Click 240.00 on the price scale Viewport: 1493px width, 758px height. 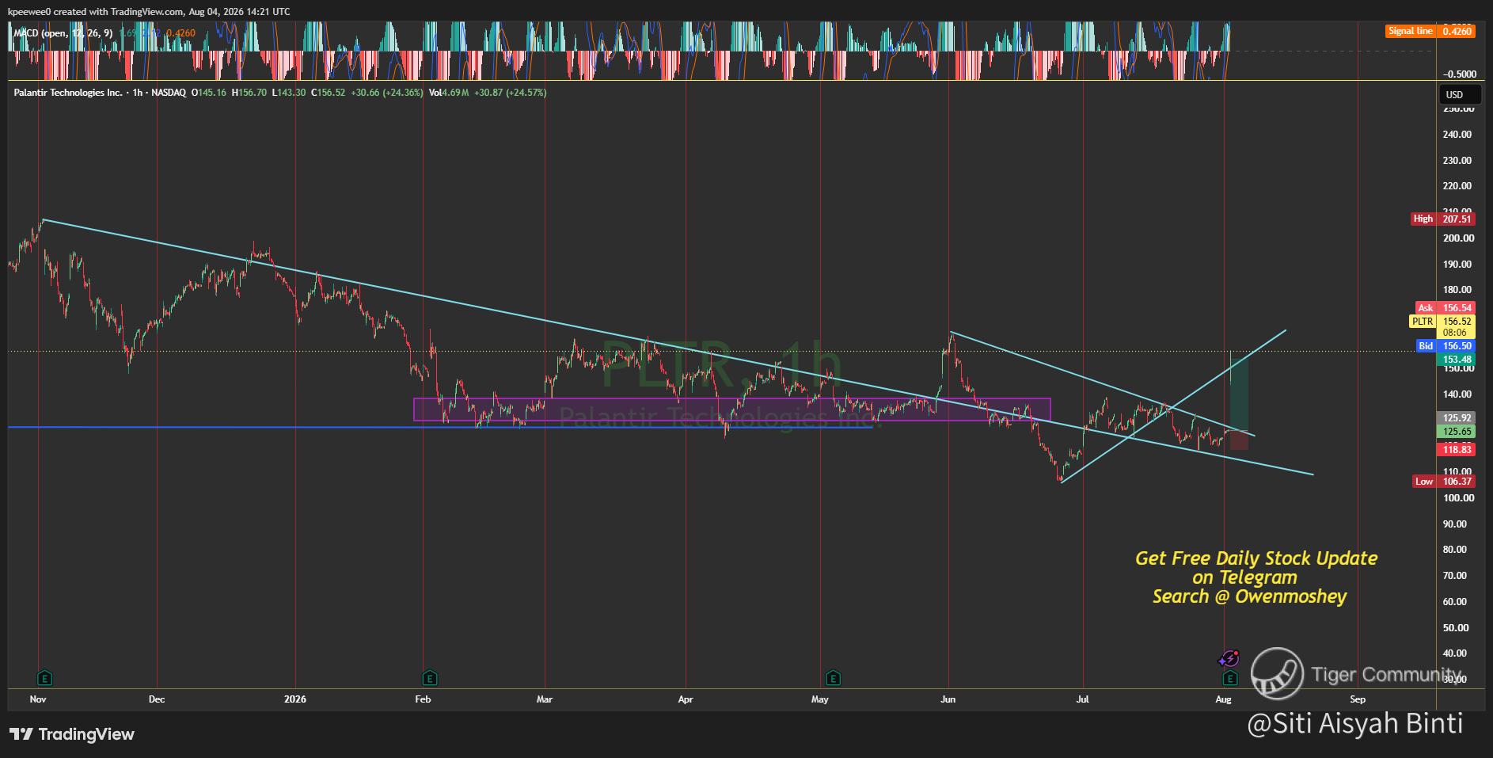point(1457,135)
